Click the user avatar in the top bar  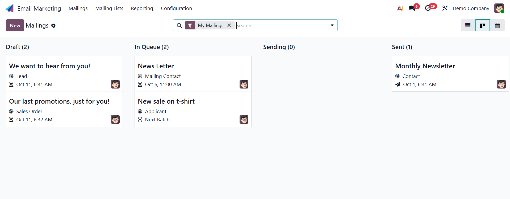click(x=499, y=8)
